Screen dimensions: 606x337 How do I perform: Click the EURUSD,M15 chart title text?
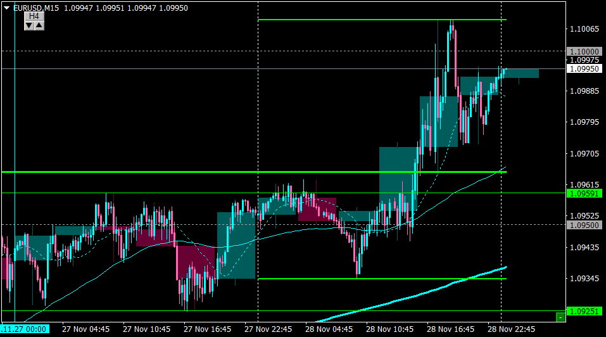(x=36, y=8)
